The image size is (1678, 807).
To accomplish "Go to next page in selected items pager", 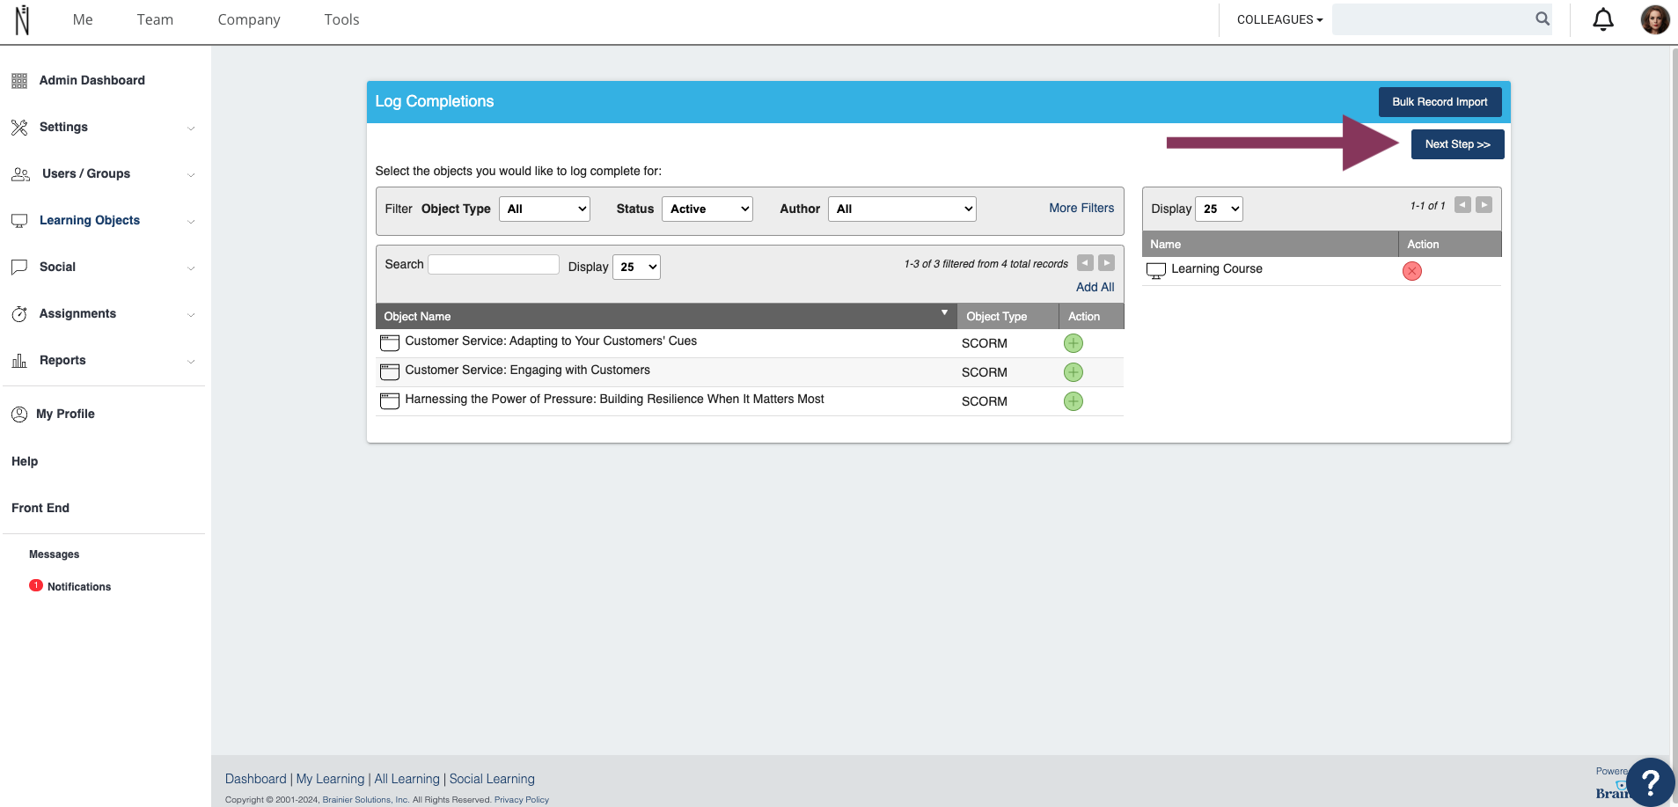I will [x=1484, y=204].
